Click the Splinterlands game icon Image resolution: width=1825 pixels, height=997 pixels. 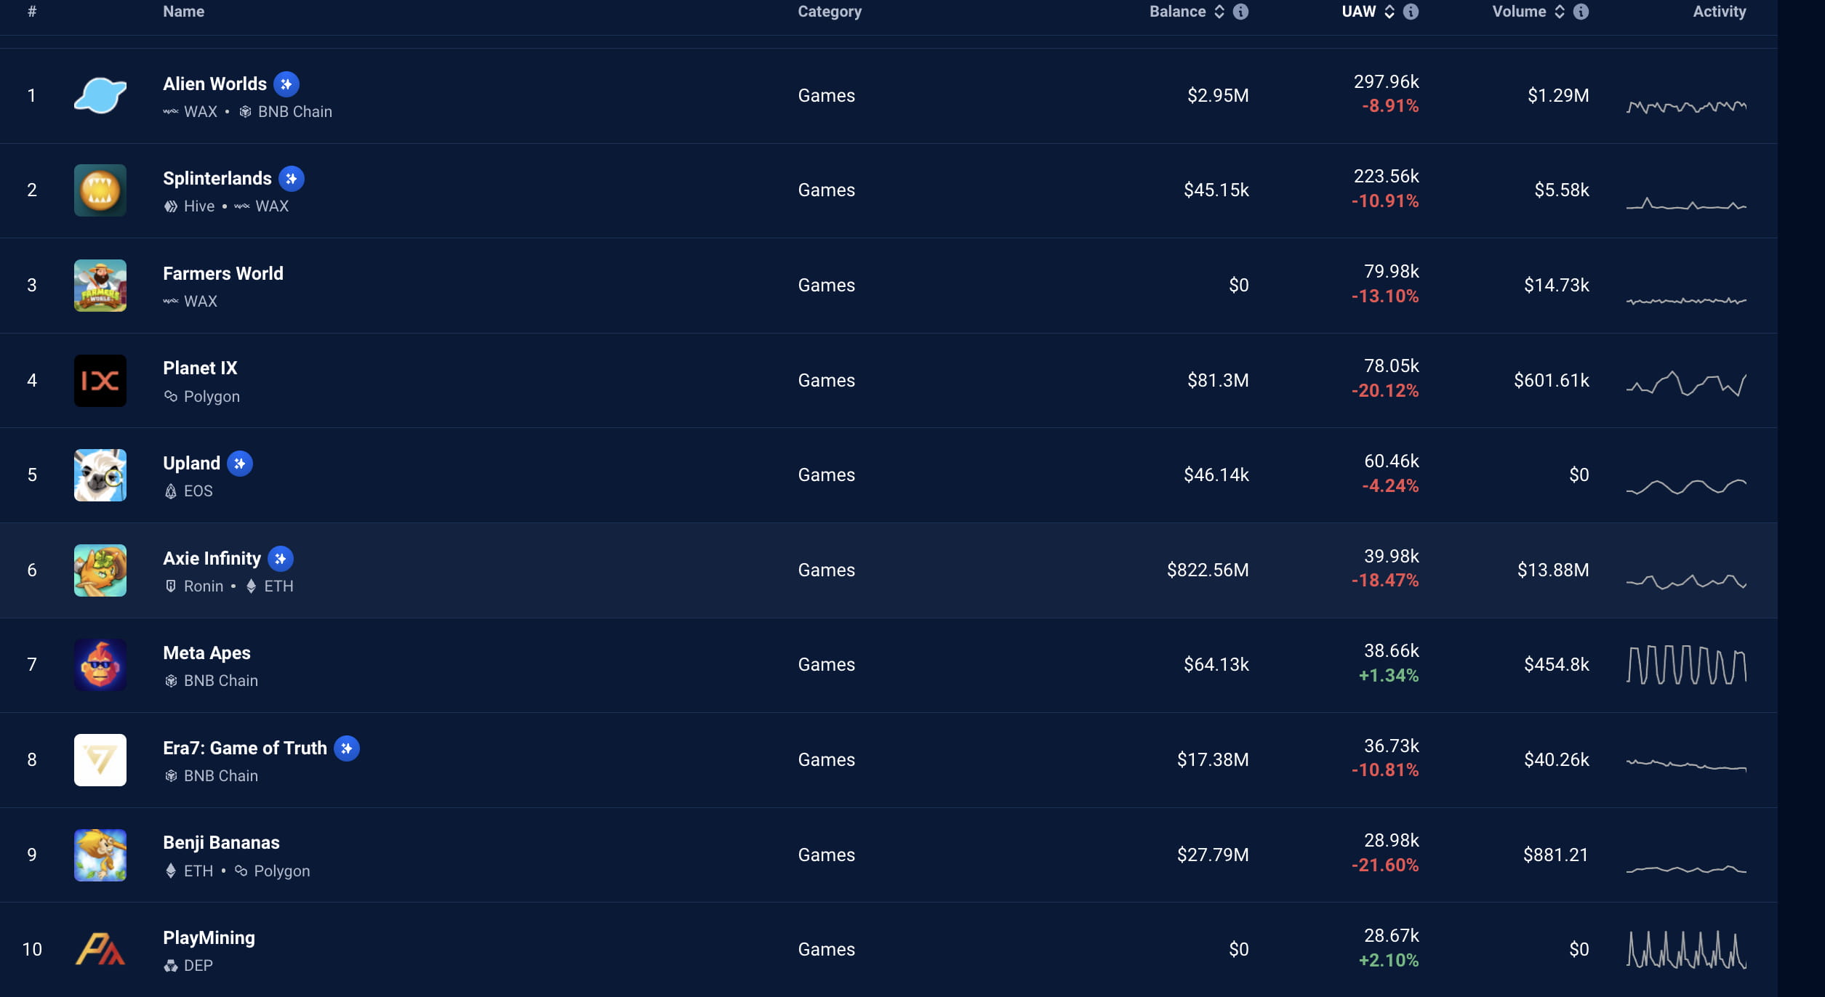pos(100,189)
